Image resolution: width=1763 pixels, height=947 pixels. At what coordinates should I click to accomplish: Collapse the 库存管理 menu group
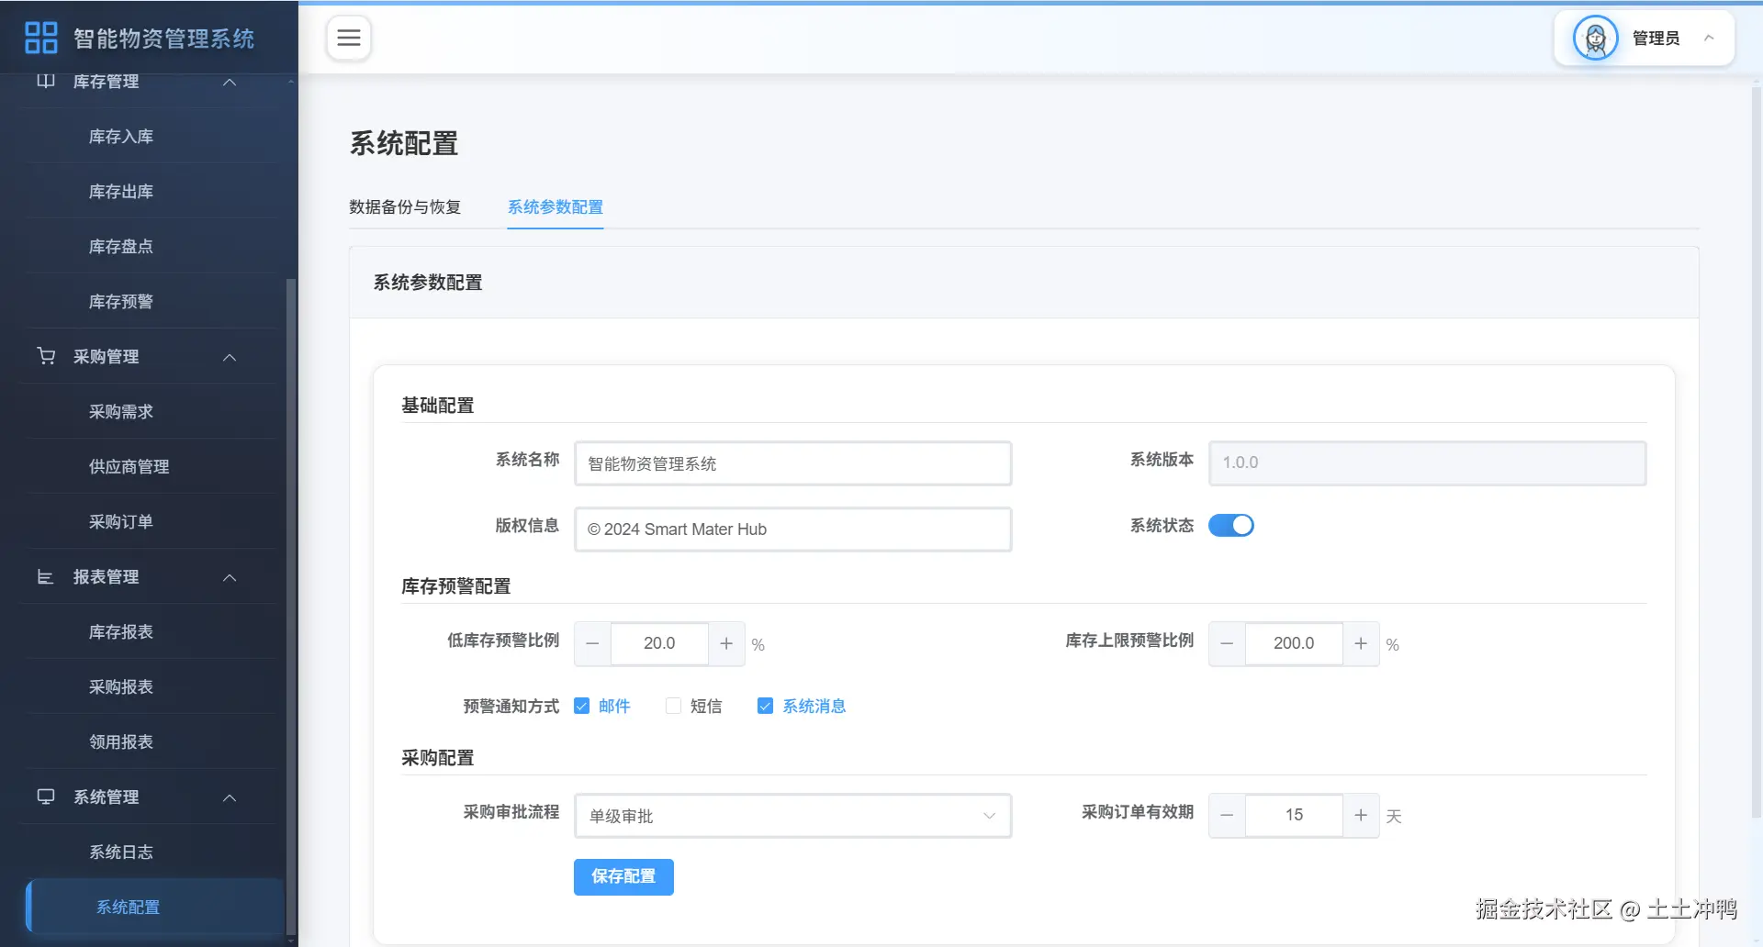(x=230, y=82)
